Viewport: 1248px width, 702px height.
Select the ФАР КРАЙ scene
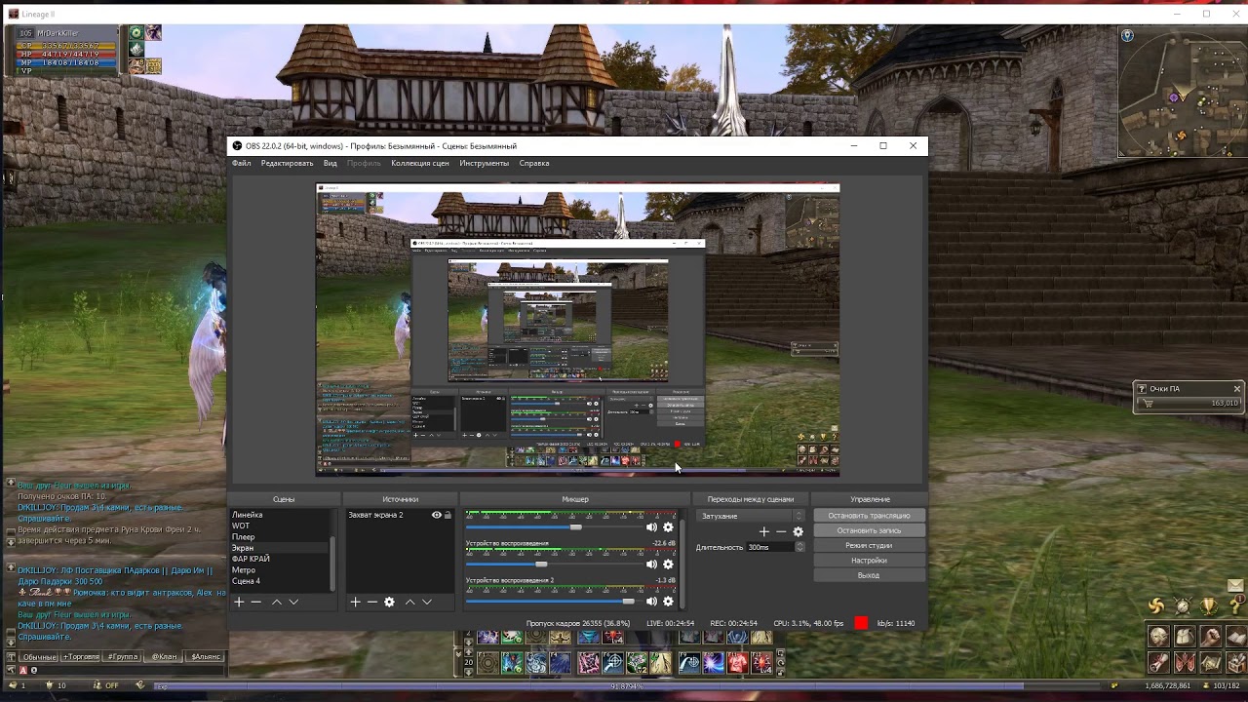point(280,559)
